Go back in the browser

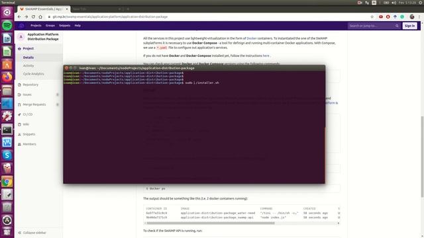[19, 17]
